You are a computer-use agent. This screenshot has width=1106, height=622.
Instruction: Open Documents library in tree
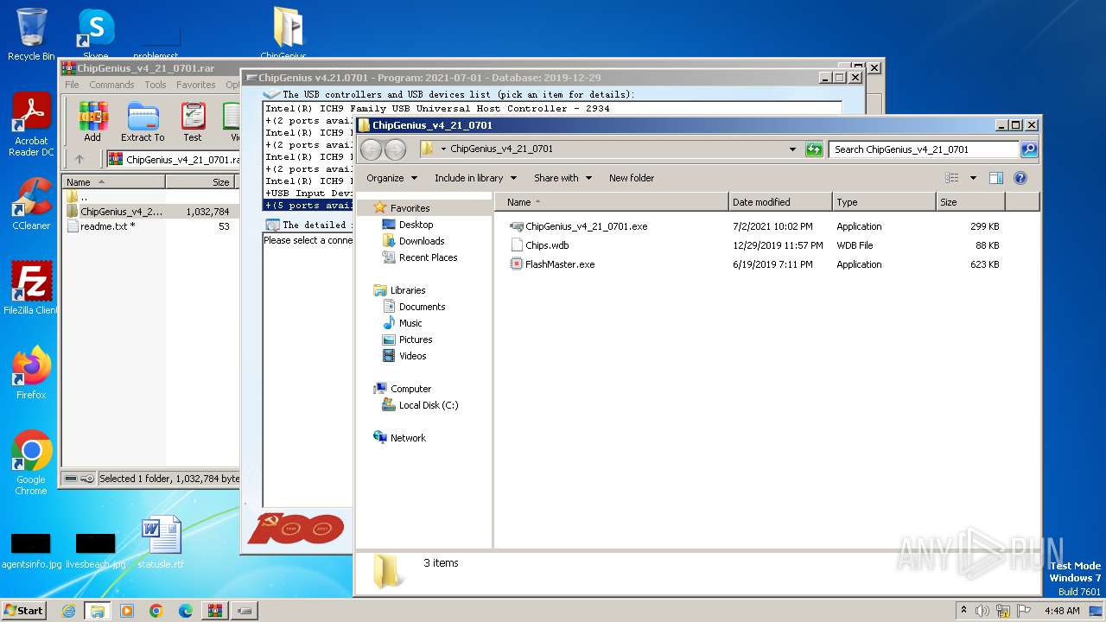(x=413, y=307)
